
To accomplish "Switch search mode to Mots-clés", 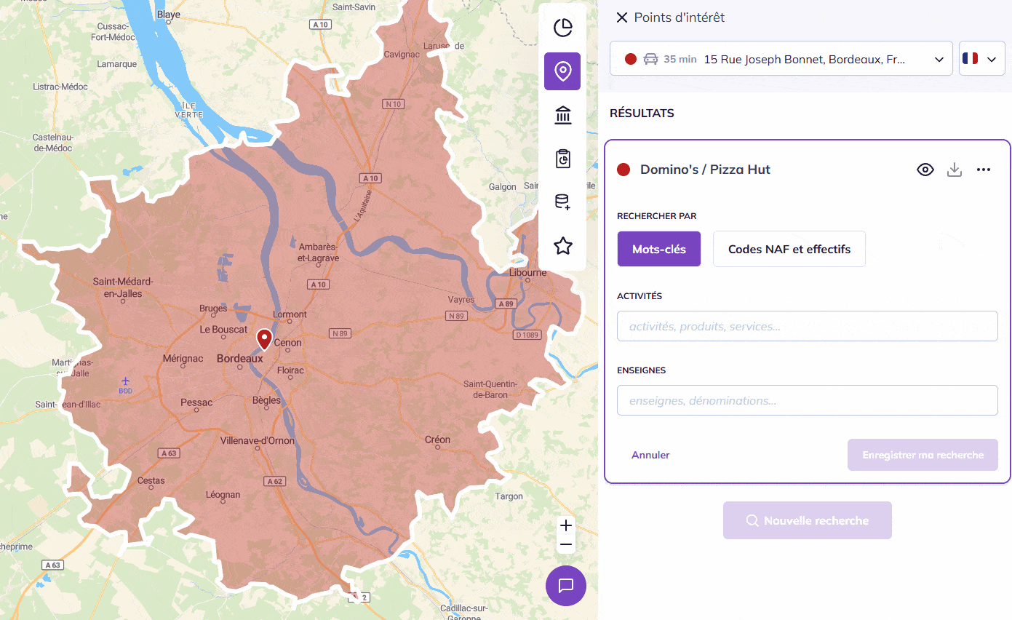I will pos(658,249).
